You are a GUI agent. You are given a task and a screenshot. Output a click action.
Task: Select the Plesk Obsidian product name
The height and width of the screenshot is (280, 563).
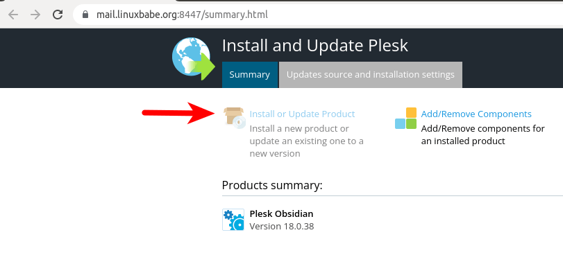coord(281,213)
